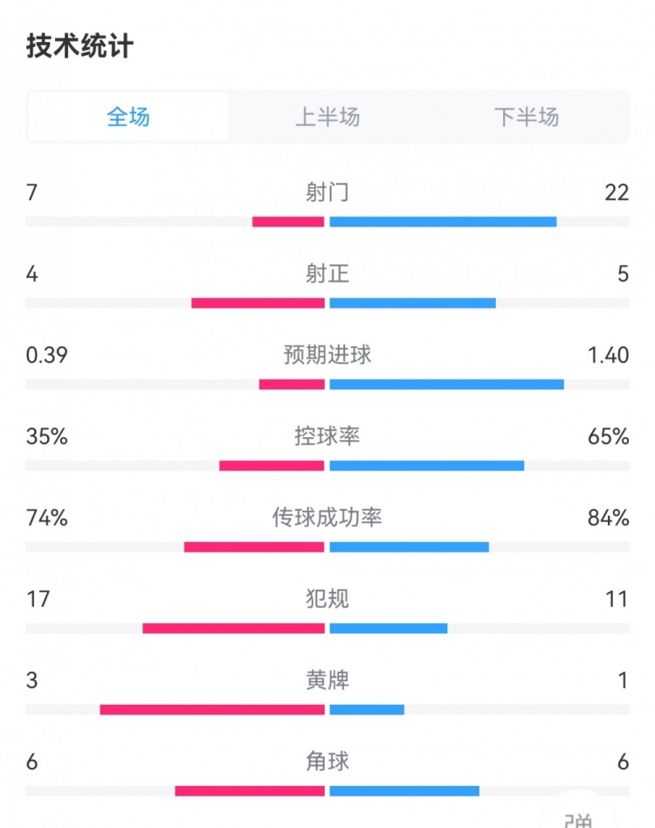Screen dimensions: 655x828
Task: Open the 下半场 tab
Action: [x=526, y=117]
